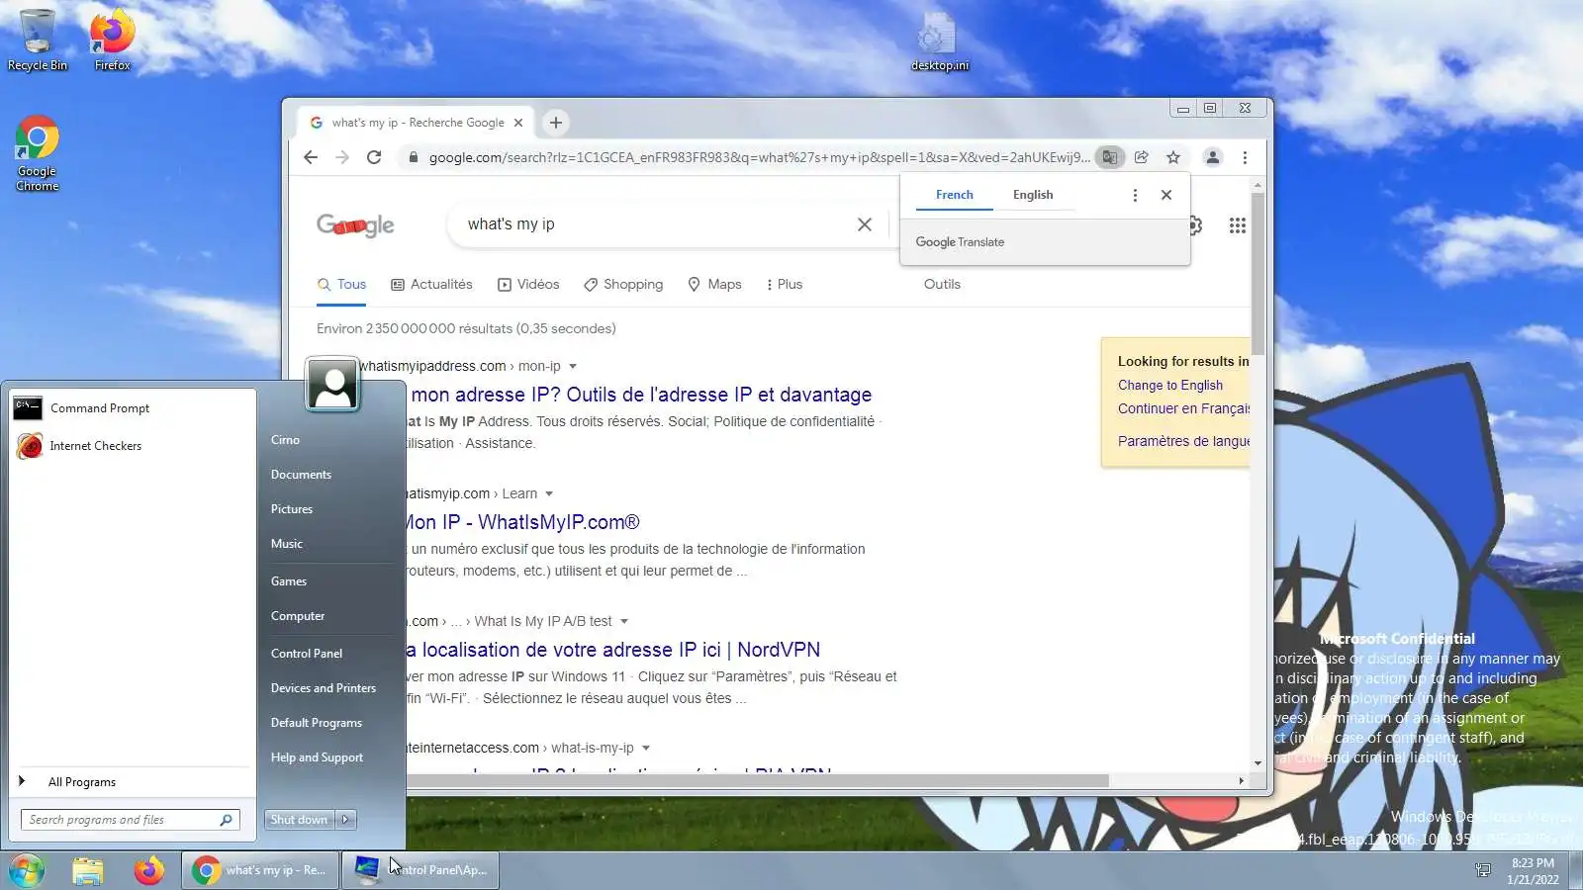Expand dropdown arrow next to what-is-my-ip result

coord(646,749)
